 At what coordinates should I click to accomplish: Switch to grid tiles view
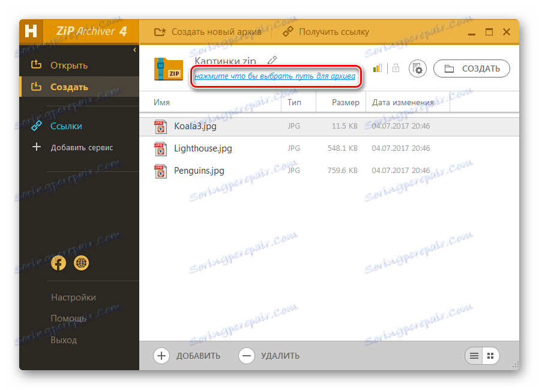pyautogui.click(x=490, y=356)
